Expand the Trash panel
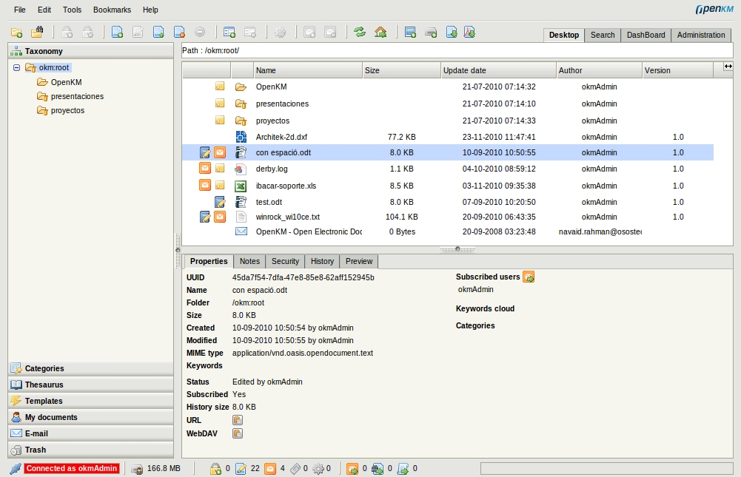This screenshot has height=477, width=741. click(91, 450)
